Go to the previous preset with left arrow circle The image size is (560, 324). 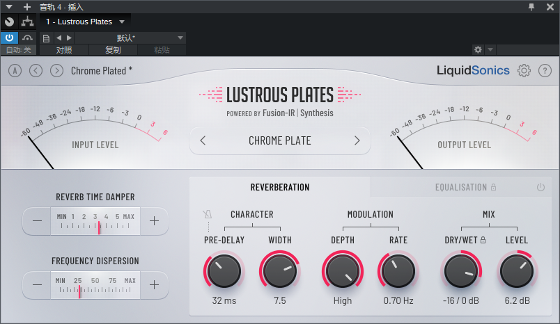(x=36, y=71)
